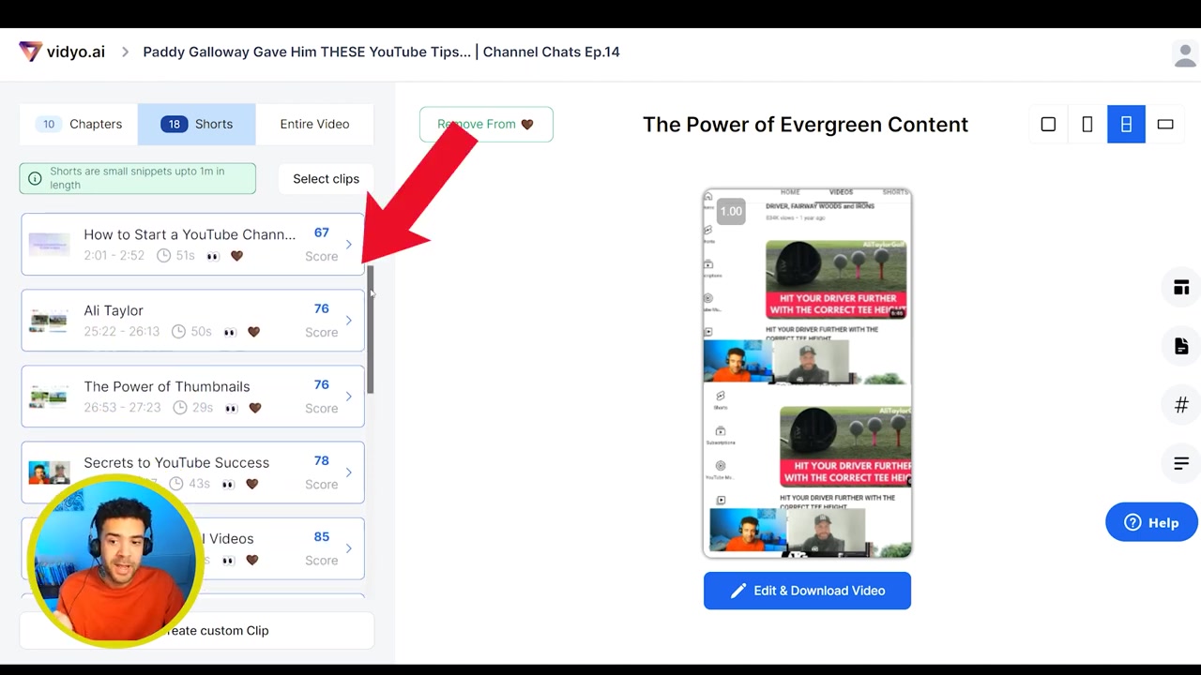Click Create custom Clip button
The width and height of the screenshot is (1201, 675).
197,630
